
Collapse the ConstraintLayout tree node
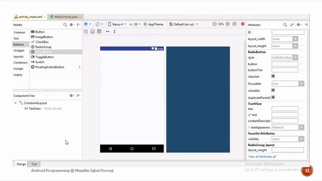[16, 103]
